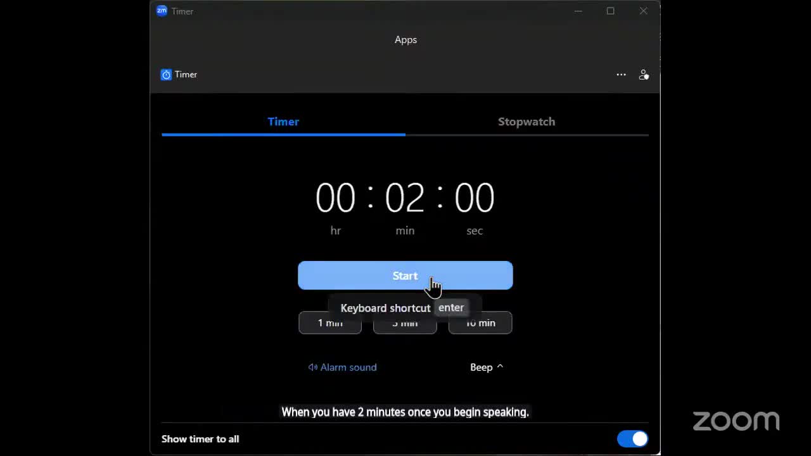The height and width of the screenshot is (456, 811).
Task: Open the three-dots more options menu
Action: pos(621,75)
